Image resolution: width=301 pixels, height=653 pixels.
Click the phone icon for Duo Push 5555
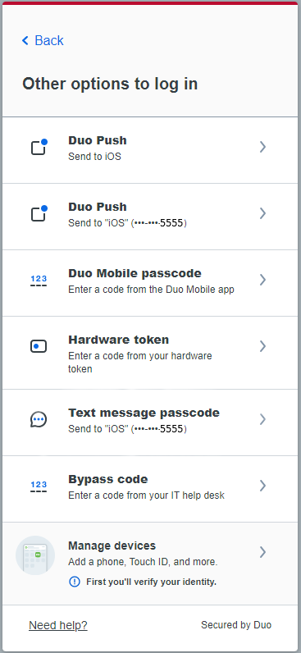[x=39, y=213]
